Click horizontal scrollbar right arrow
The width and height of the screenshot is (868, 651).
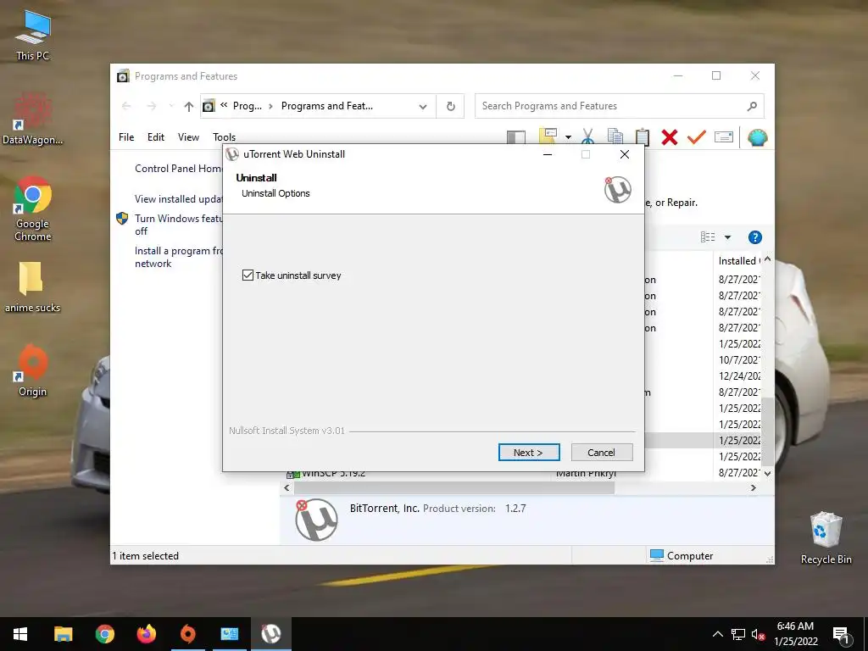coord(753,487)
